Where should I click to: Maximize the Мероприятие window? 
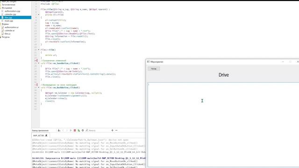(x=291, y=62)
